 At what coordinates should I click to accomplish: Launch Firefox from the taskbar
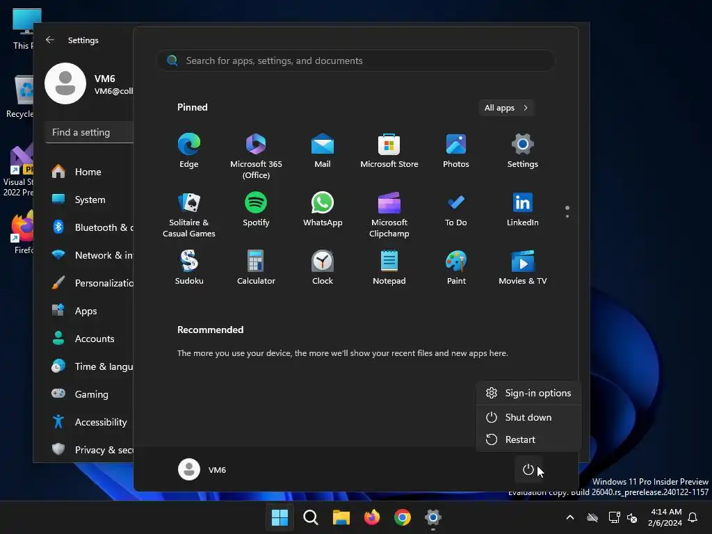(x=372, y=517)
